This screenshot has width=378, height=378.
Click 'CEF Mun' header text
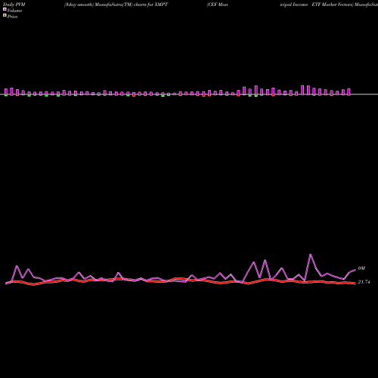[217, 5]
